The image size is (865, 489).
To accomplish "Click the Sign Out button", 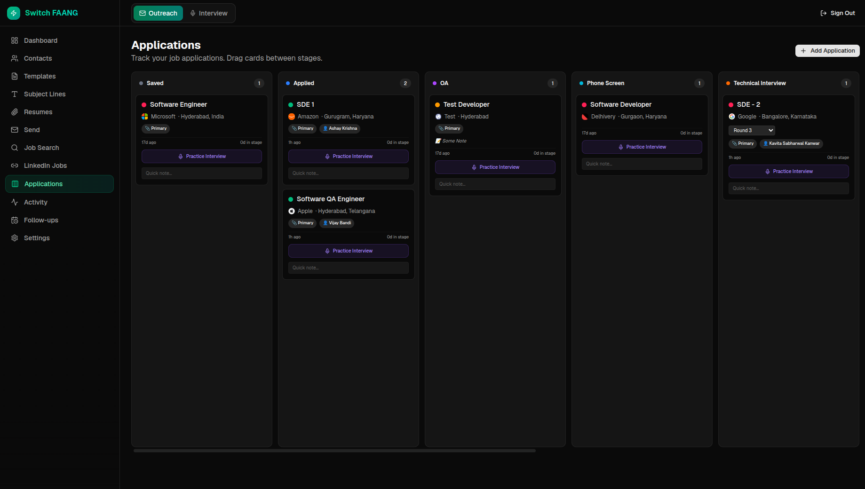I will 838,13.
